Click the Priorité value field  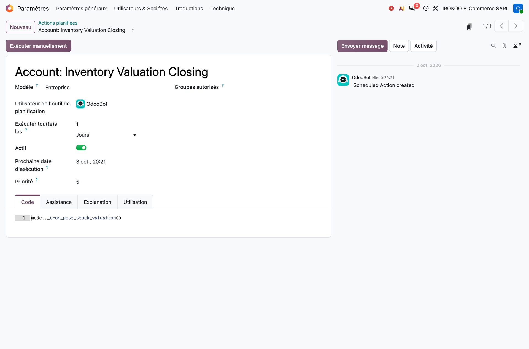106,182
